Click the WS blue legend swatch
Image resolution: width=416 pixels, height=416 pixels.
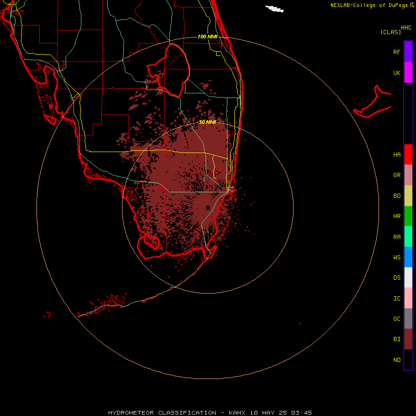[x=408, y=257]
